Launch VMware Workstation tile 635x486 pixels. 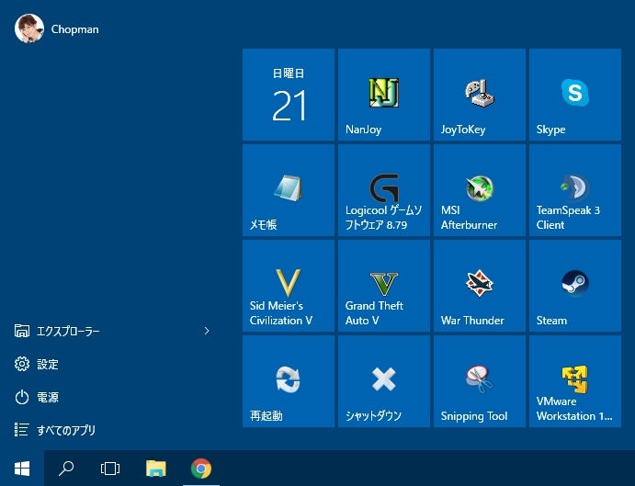(574, 381)
